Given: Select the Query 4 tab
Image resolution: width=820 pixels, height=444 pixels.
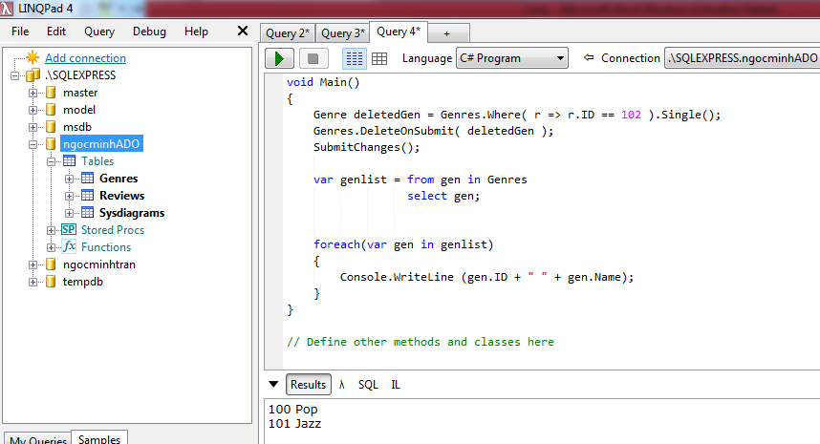Looking at the screenshot, I should point(399,32).
